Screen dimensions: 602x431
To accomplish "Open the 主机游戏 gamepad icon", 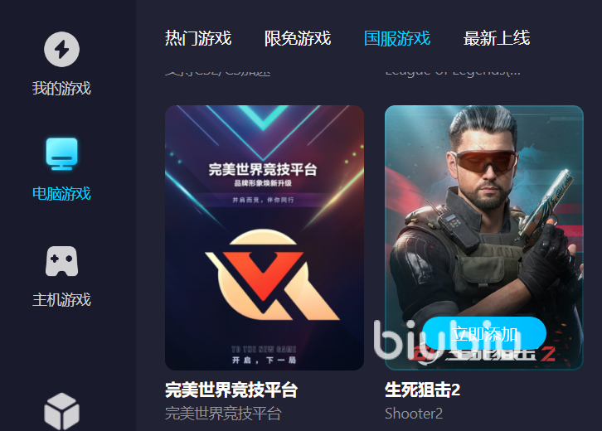I will click(61, 261).
